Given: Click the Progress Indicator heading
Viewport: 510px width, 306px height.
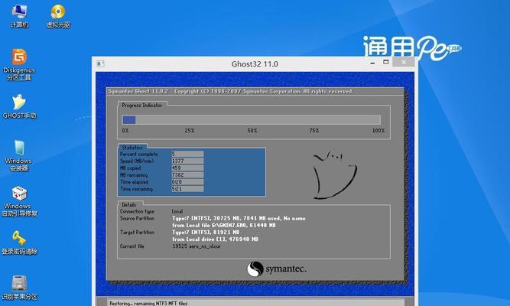Looking at the screenshot, I should point(141,105).
